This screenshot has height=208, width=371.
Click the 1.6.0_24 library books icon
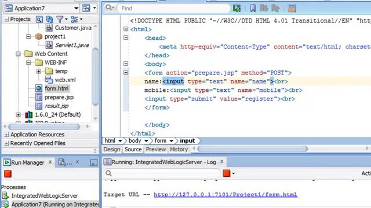(x=28, y=114)
